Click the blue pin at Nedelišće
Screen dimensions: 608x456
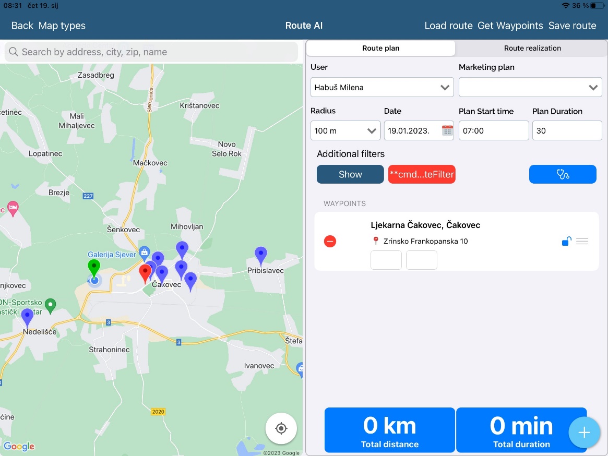27,317
